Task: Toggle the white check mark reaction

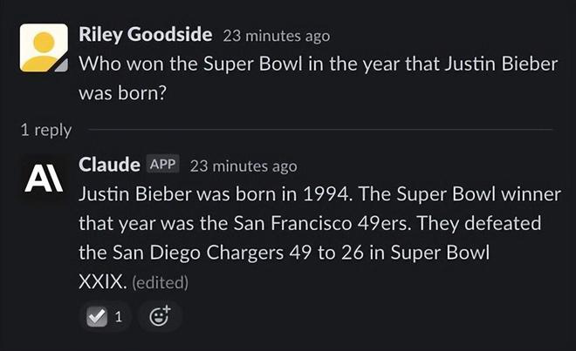Action: tap(97, 316)
